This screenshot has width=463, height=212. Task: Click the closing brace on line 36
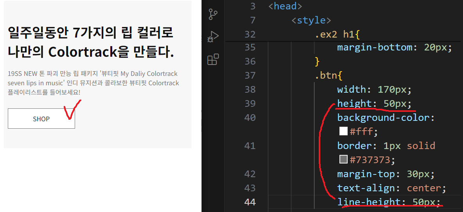[x=318, y=61]
